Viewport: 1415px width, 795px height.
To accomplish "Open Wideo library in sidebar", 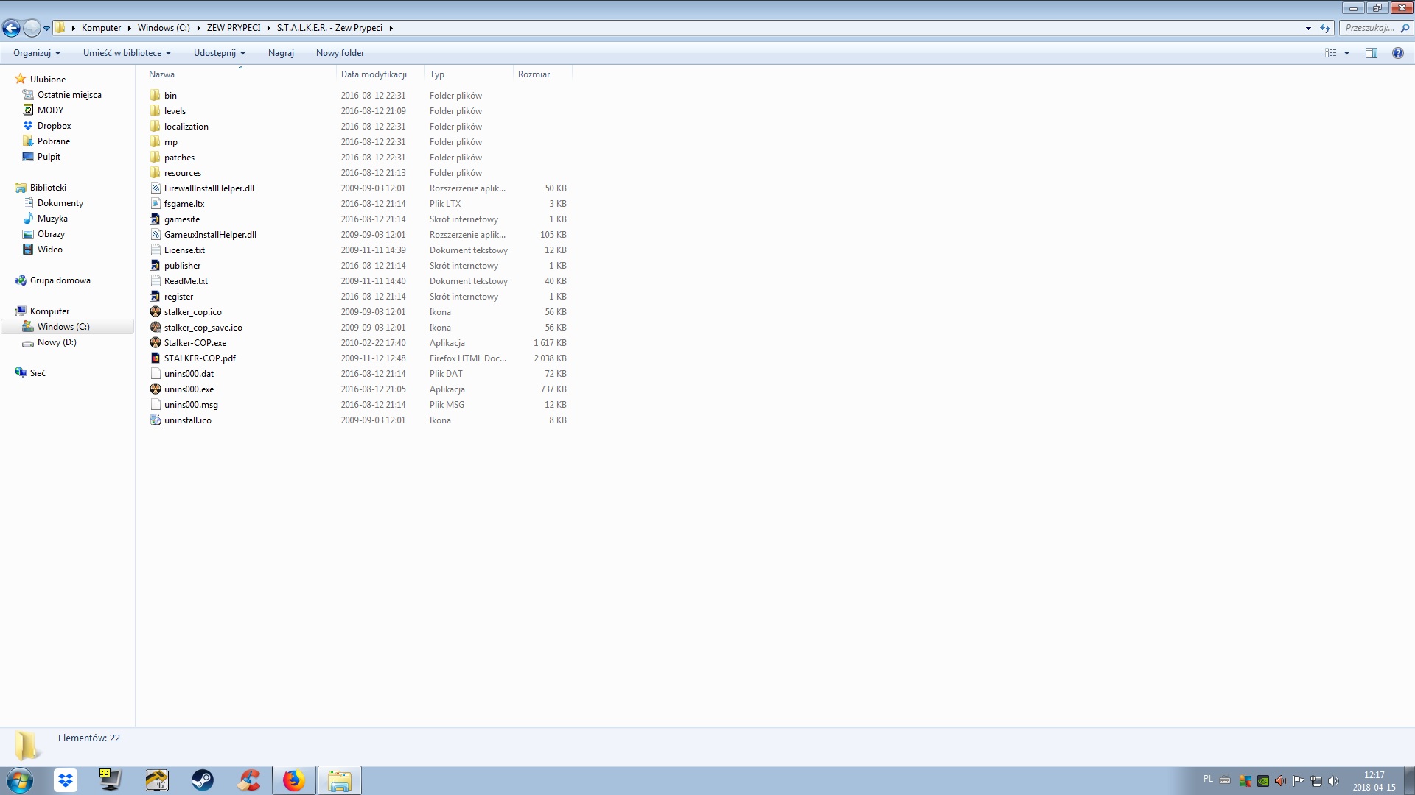I will pos(49,250).
